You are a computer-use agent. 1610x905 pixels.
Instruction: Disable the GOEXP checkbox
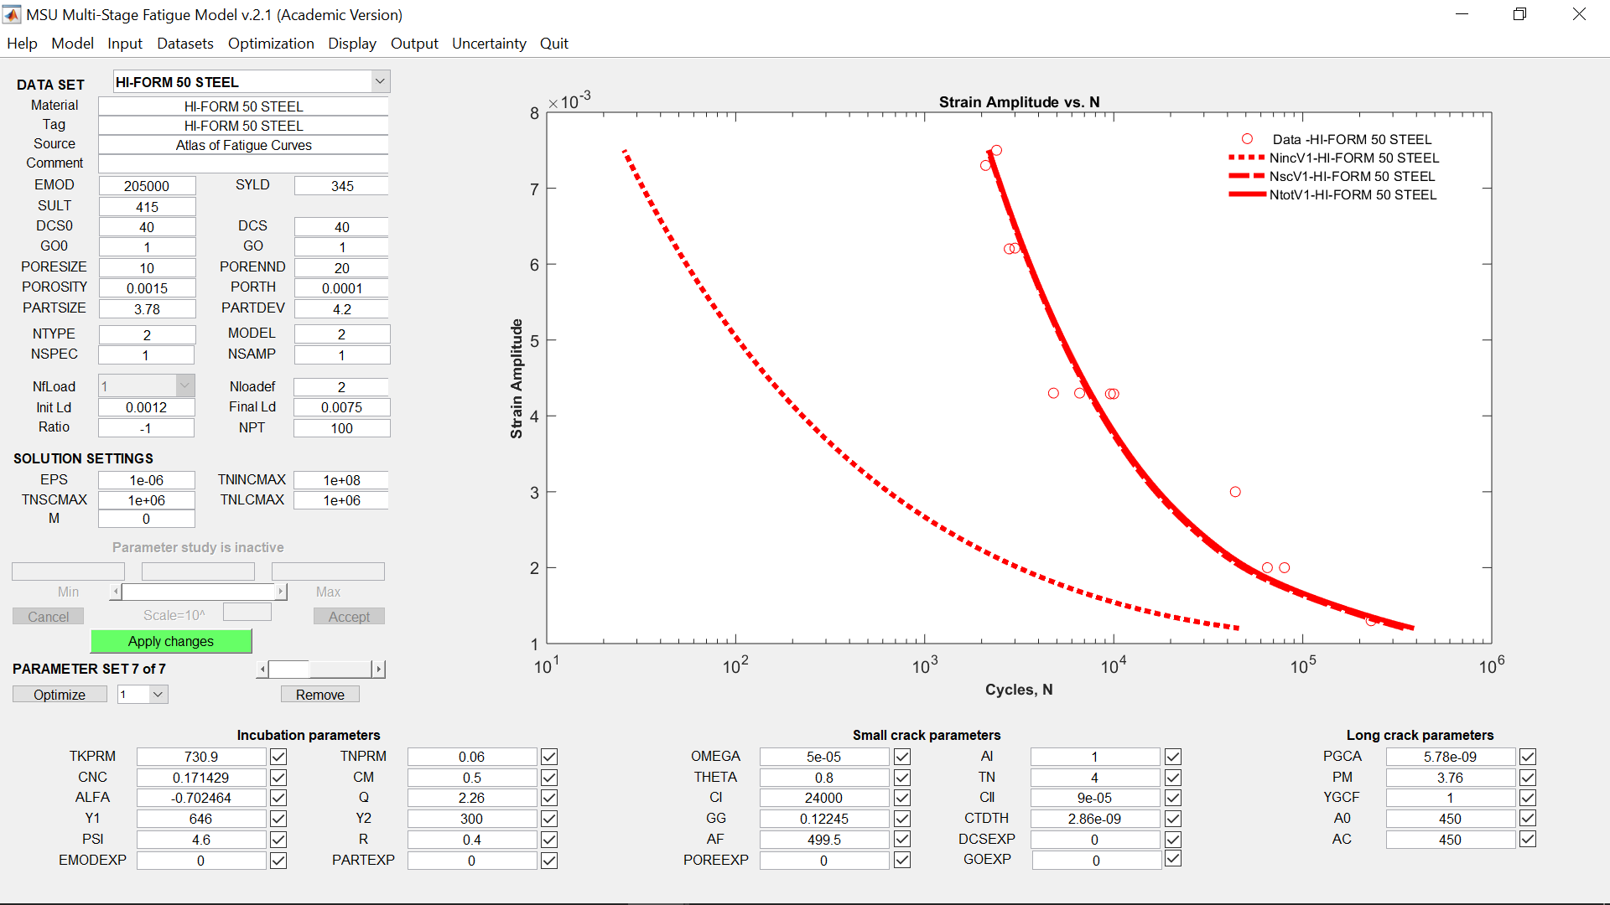tap(1173, 859)
